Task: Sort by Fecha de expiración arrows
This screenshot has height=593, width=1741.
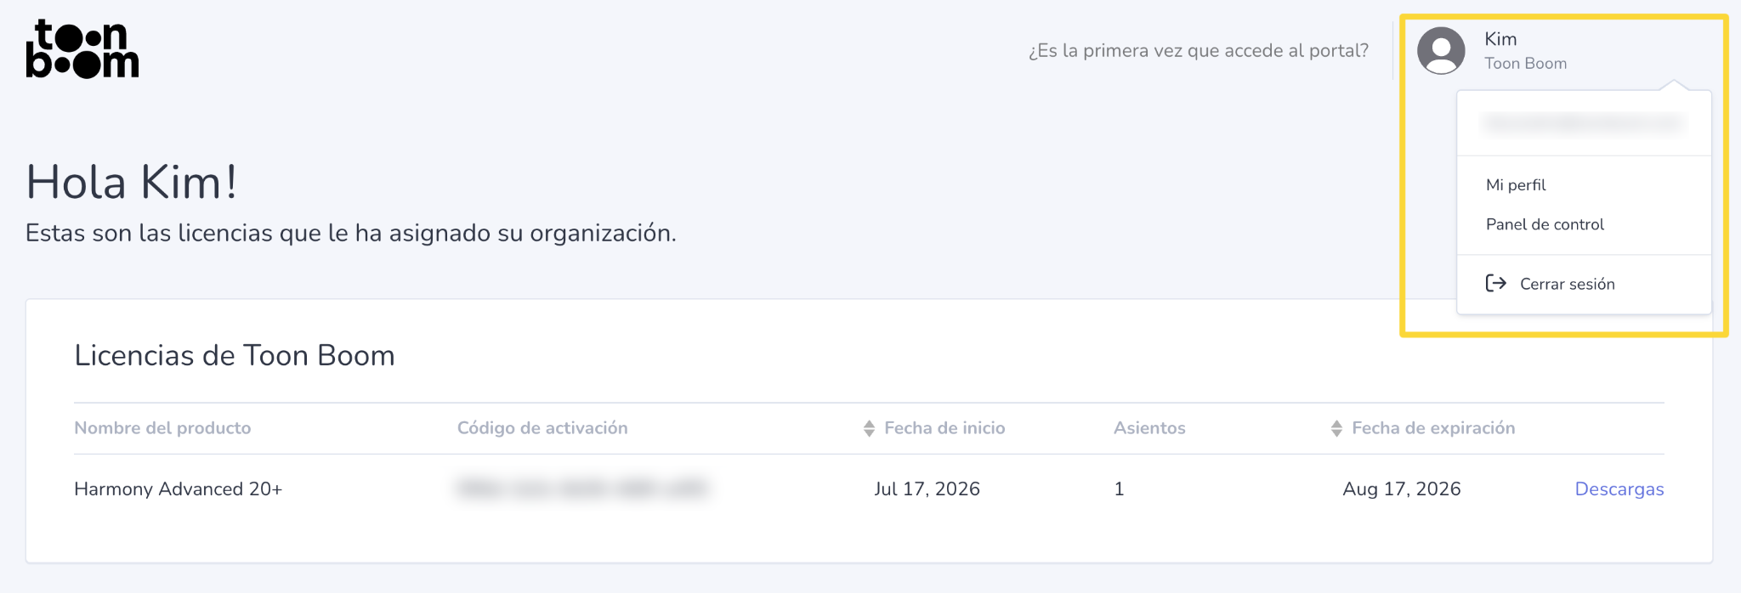Action: point(1336,428)
